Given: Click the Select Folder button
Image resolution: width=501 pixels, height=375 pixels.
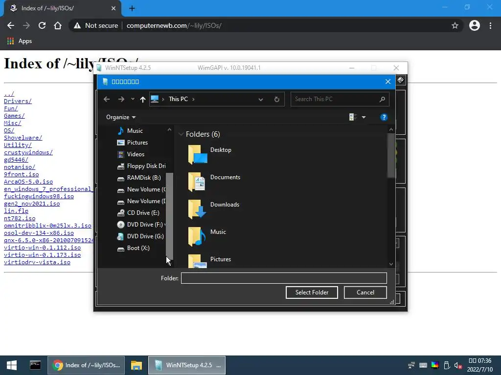Looking at the screenshot, I should tap(312, 292).
